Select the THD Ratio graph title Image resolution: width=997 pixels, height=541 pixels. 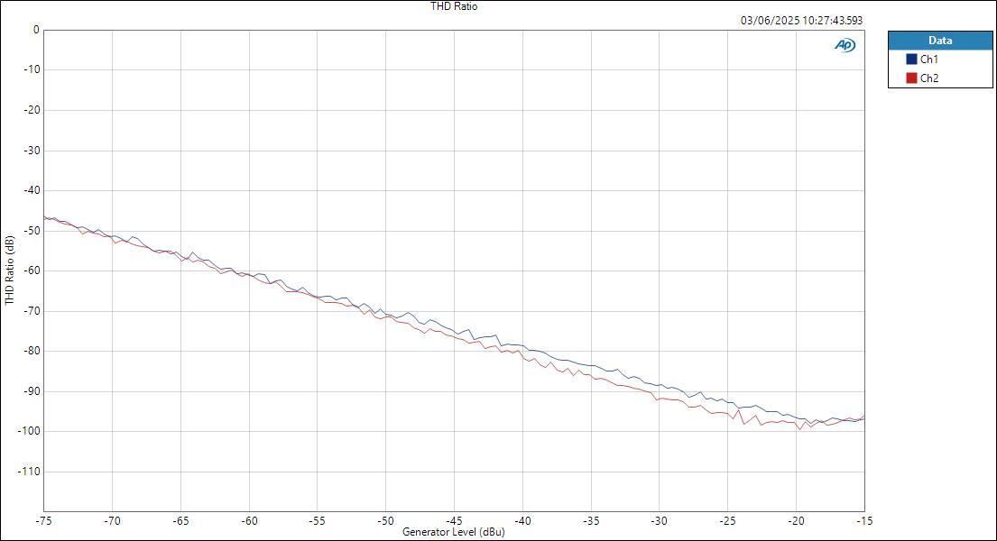(x=453, y=5)
